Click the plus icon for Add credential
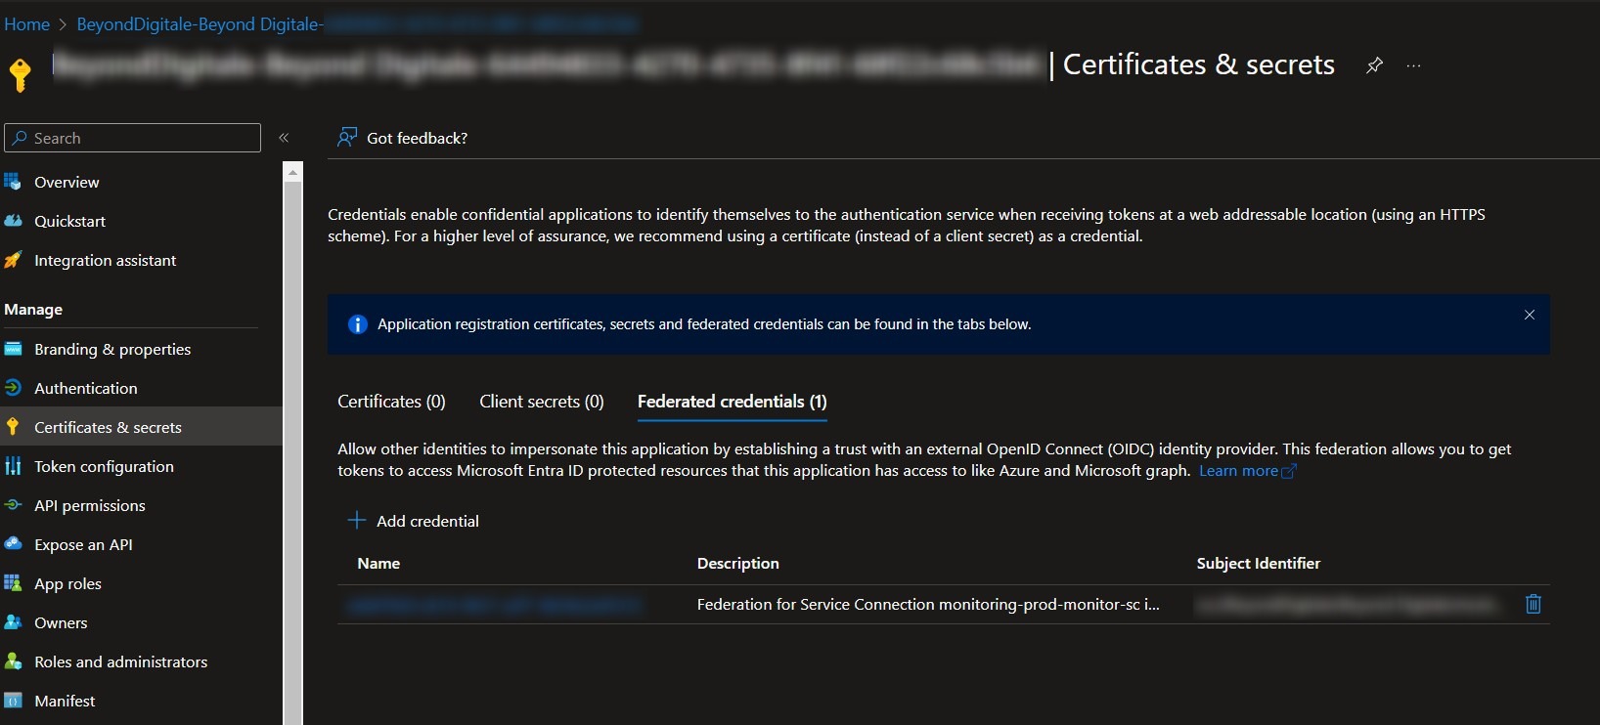 357,521
